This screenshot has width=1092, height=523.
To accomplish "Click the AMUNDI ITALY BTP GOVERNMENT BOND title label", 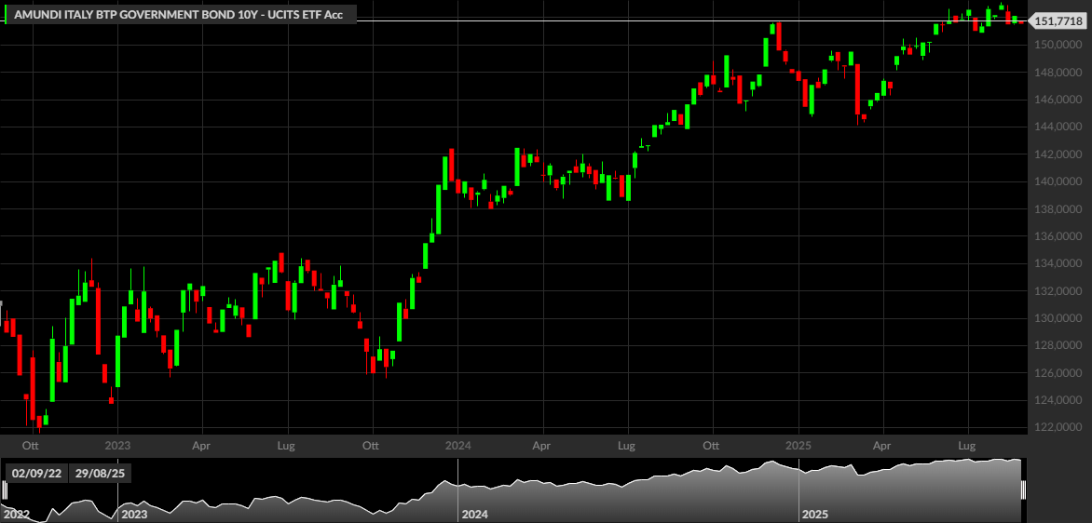I will point(179,14).
